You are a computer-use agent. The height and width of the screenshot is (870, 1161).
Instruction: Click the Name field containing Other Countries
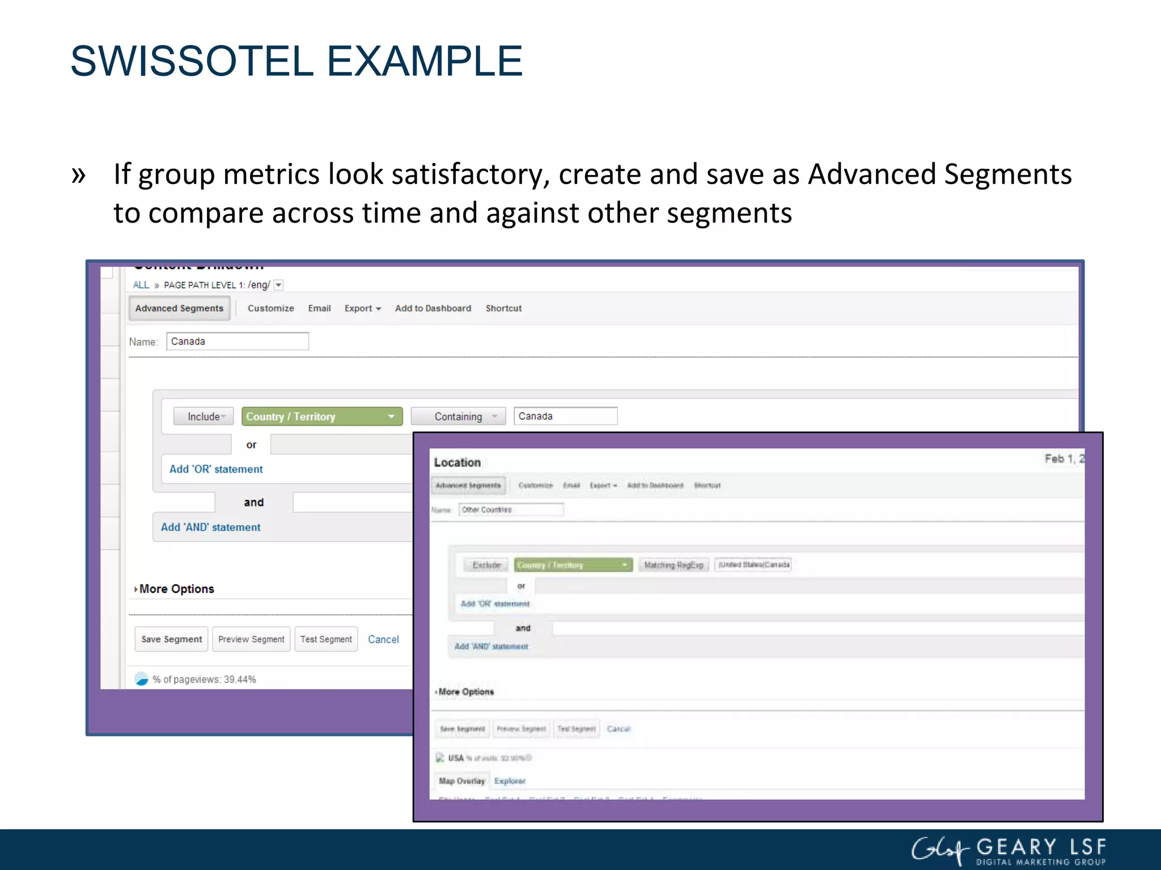pyautogui.click(x=511, y=510)
